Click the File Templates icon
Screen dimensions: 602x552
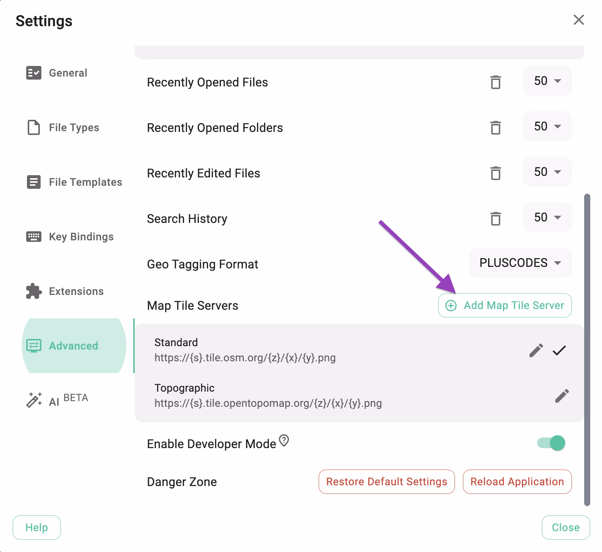[34, 182]
